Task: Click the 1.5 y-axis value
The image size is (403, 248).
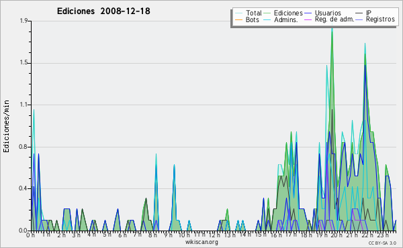Action: 24,63
